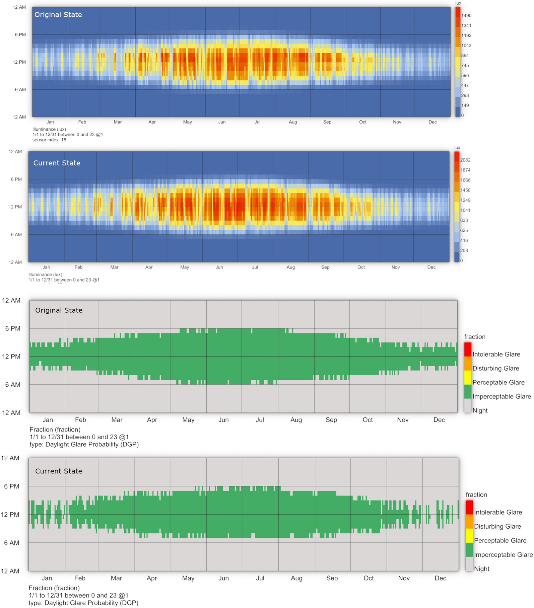
Task: Select the 745 lux value on top color scale
Action: coord(465,66)
